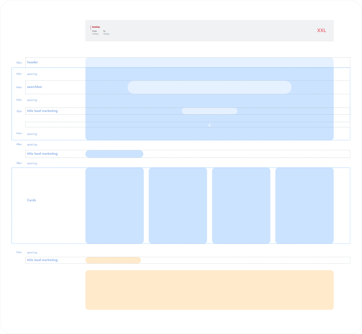Click the red XXL breakpoint label
This screenshot has height=334, width=362.
coord(321,30)
